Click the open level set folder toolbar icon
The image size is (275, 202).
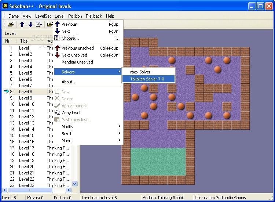coord(11,24)
